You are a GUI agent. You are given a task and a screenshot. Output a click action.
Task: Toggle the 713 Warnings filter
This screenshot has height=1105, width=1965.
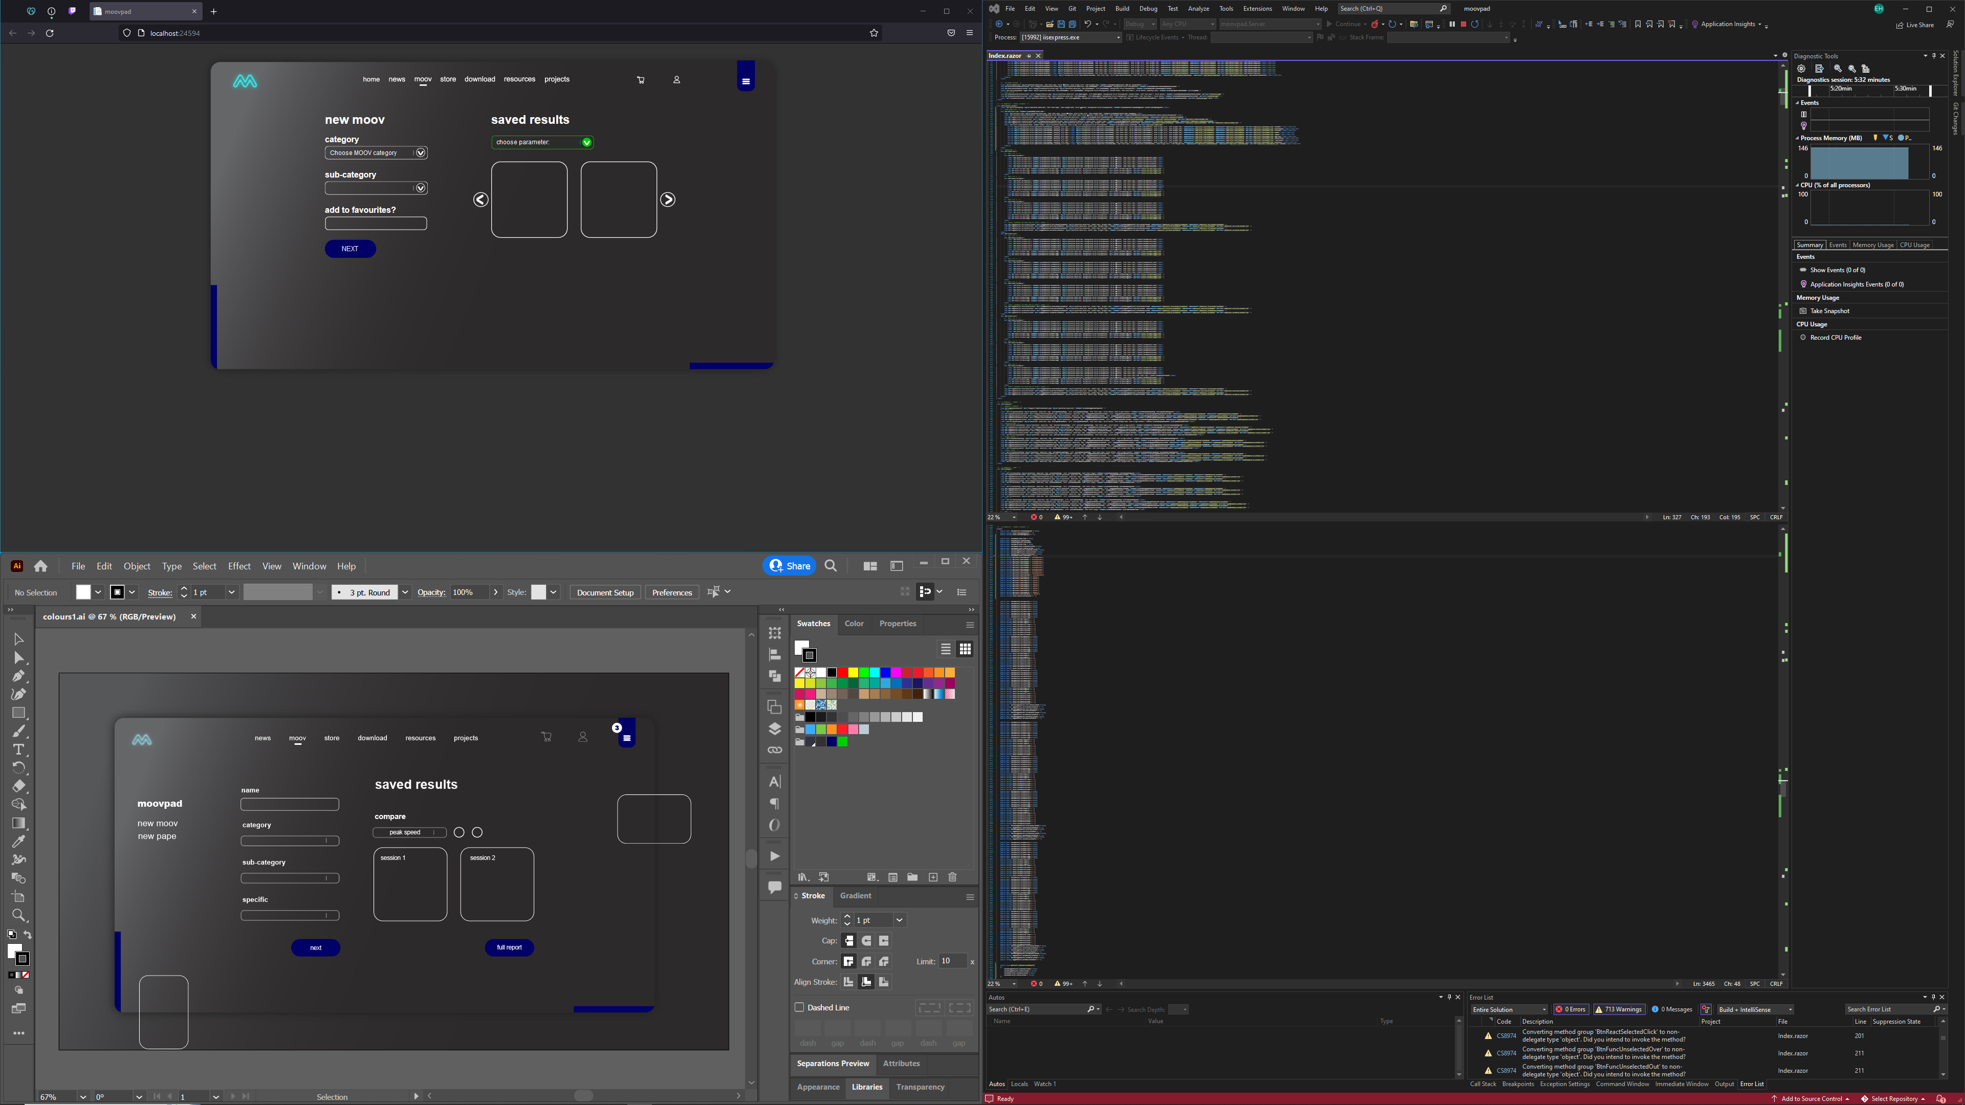[x=1619, y=1010]
